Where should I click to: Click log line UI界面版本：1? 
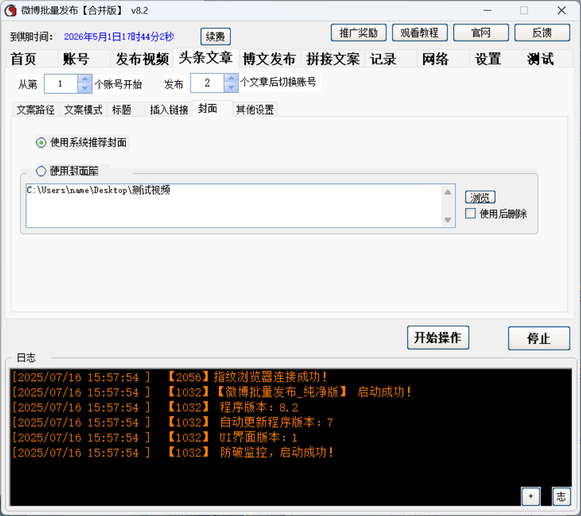coord(155,438)
